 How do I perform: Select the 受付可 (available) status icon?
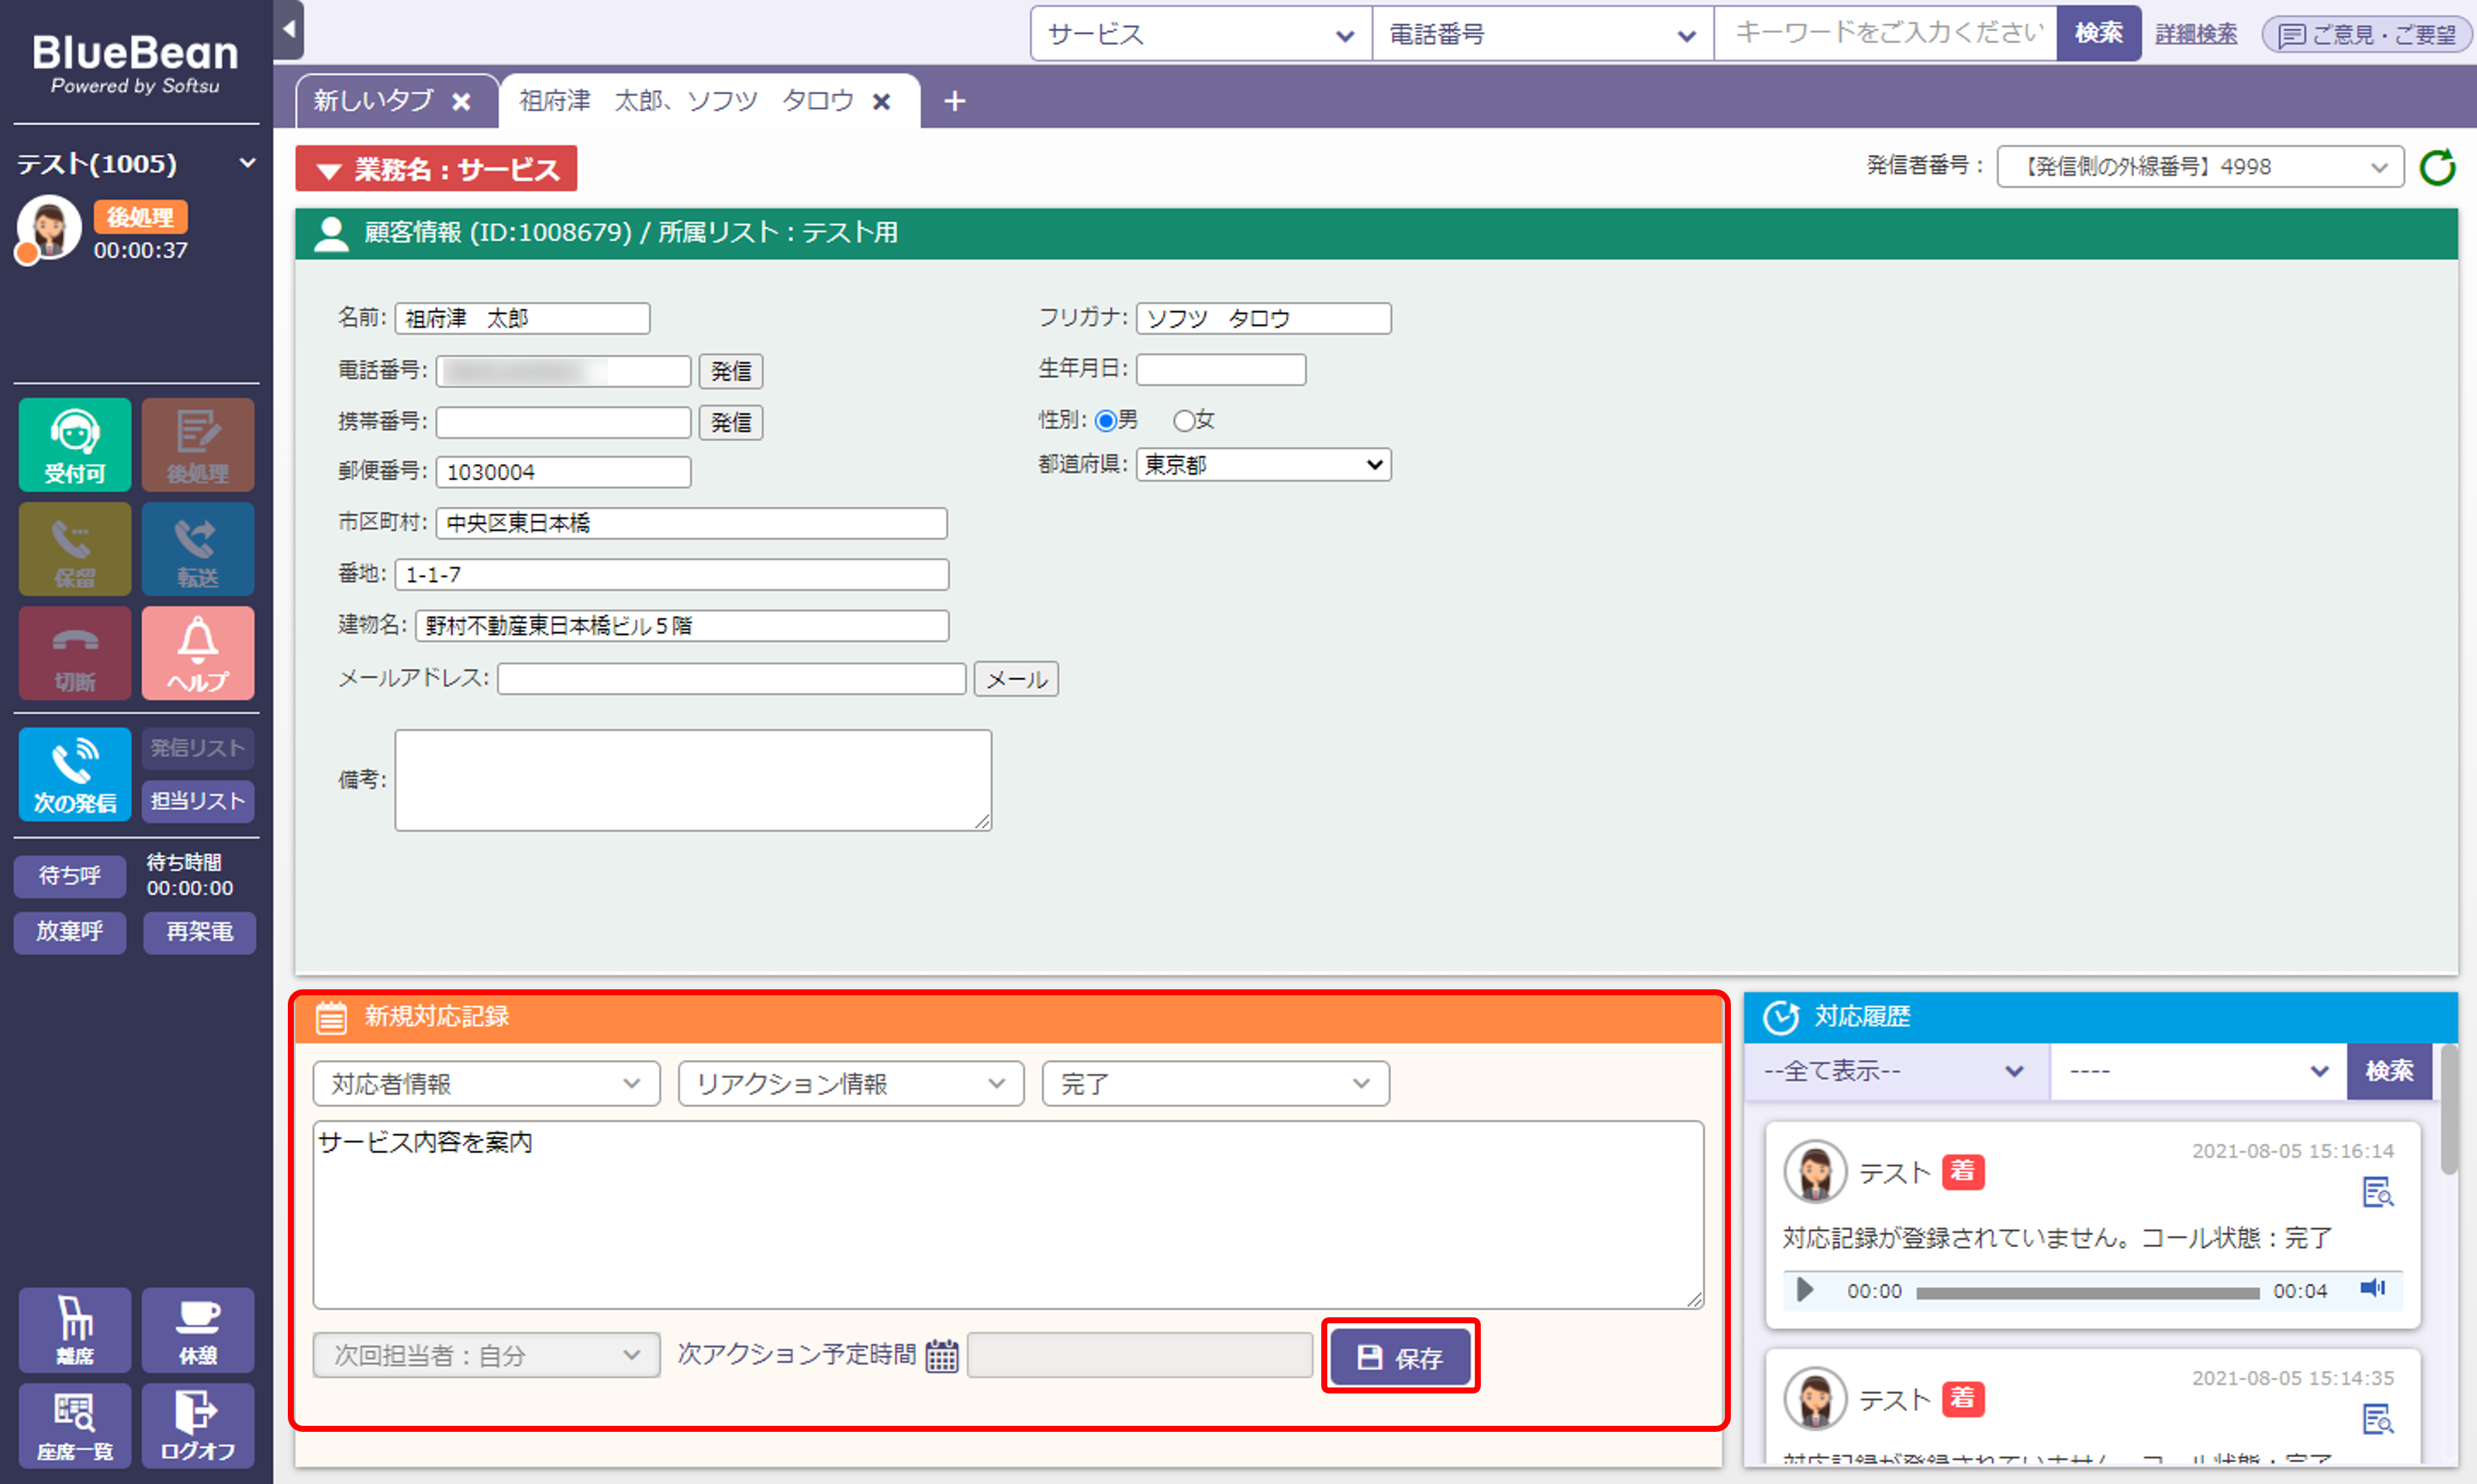[x=74, y=444]
